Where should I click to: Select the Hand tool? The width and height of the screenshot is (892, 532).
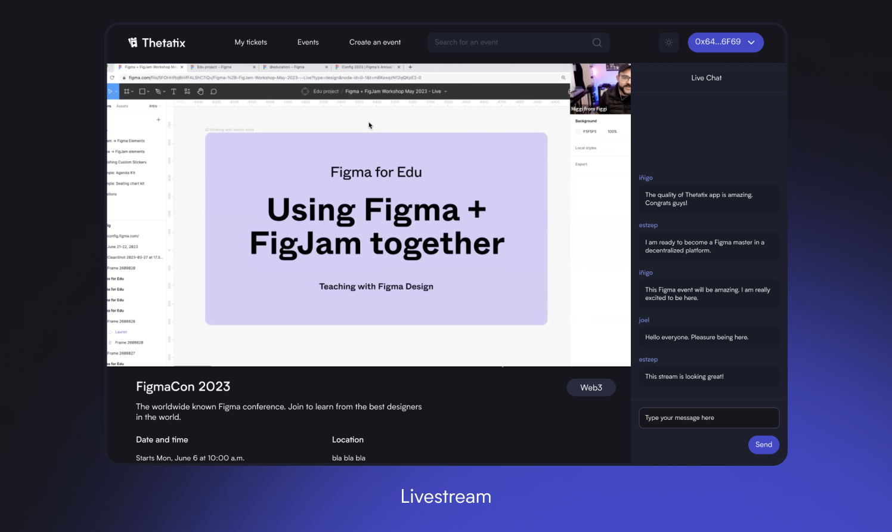pos(200,91)
